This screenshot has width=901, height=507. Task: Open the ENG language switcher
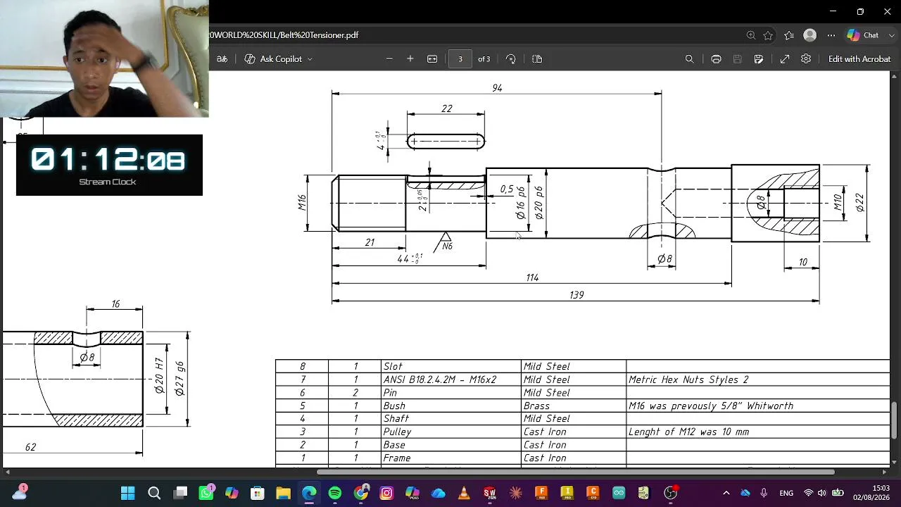click(x=786, y=493)
